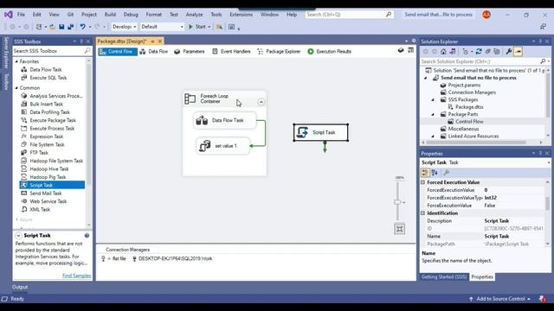Click the flat file connection manager
The height and width of the screenshot is (311, 554).
coord(113,258)
